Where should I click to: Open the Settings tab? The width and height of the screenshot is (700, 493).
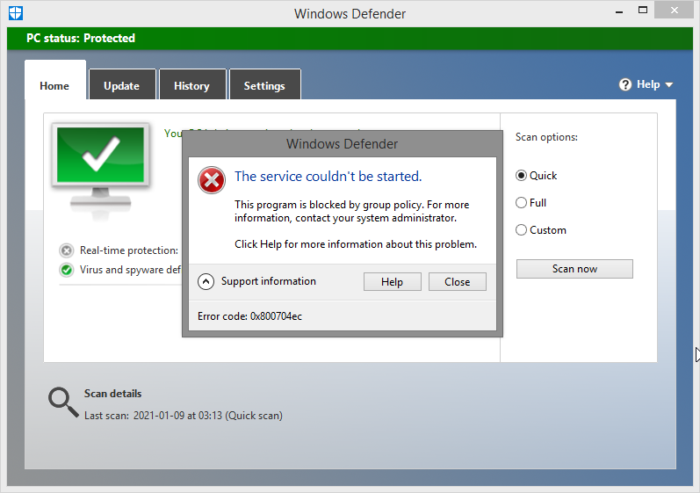(x=264, y=86)
